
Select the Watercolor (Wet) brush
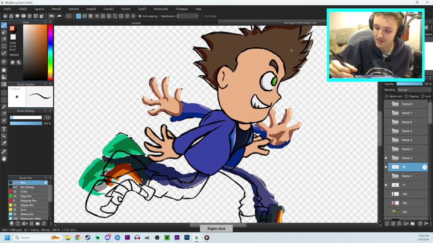point(28,219)
